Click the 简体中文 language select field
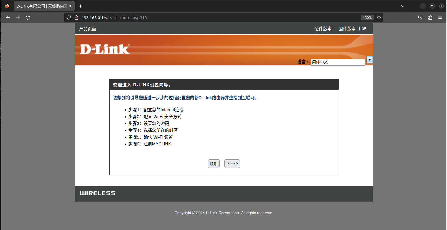Viewport: 447px width, 230px height. [338, 62]
